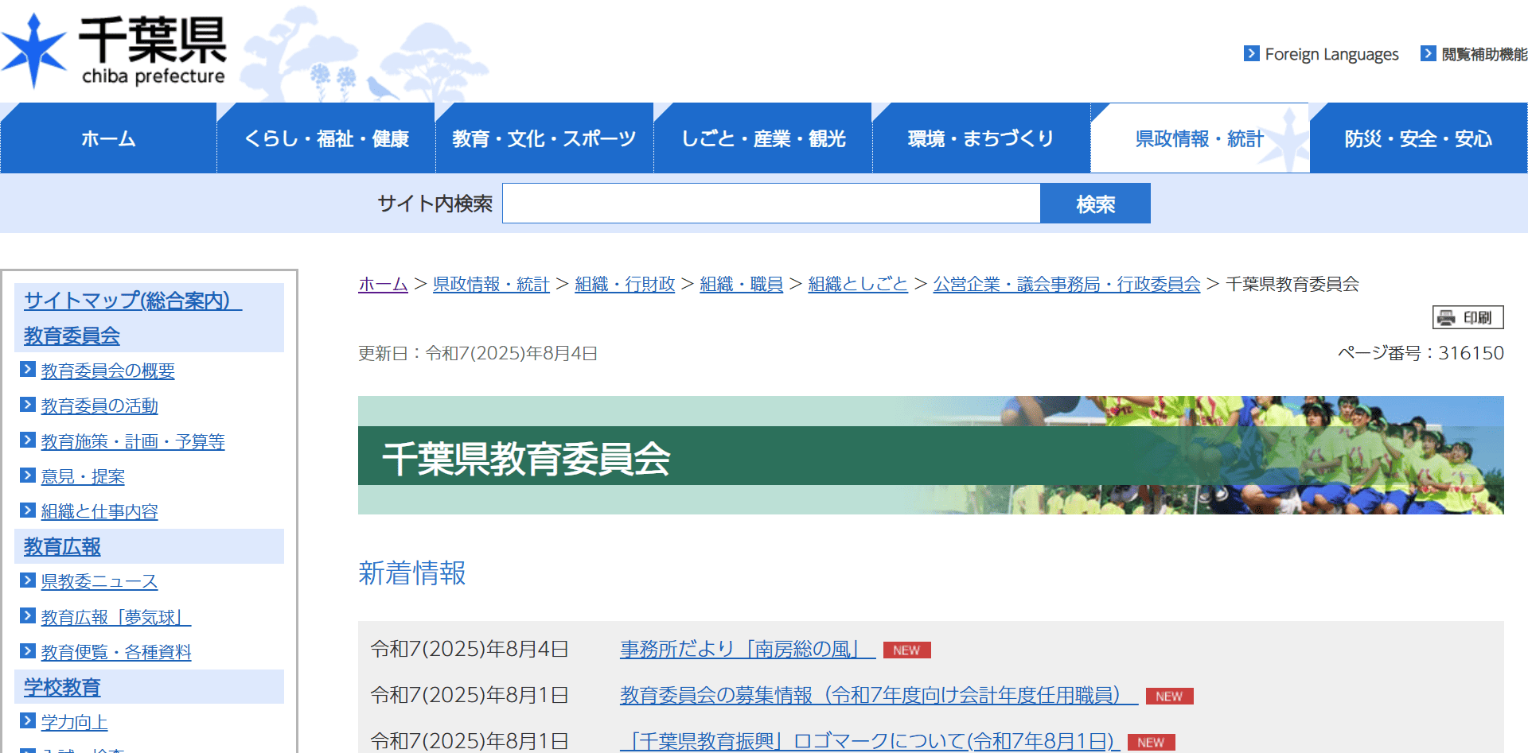Select the arrow icon next to 県教委ニュース
1528x753 pixels.
tap(26, 580)
